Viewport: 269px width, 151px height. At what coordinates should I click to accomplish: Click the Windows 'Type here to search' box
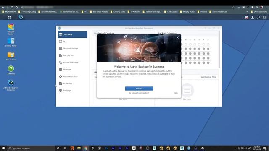click(31, 148)
